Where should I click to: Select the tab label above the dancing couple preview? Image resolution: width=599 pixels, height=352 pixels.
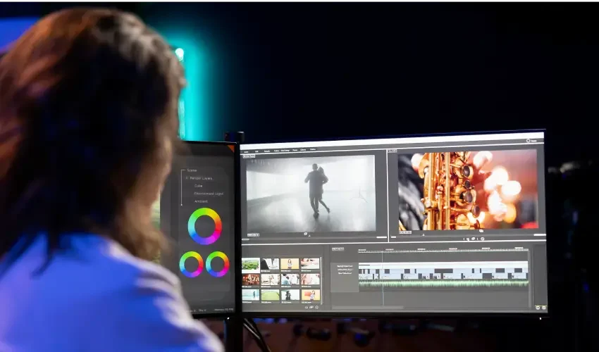(249, 156)
